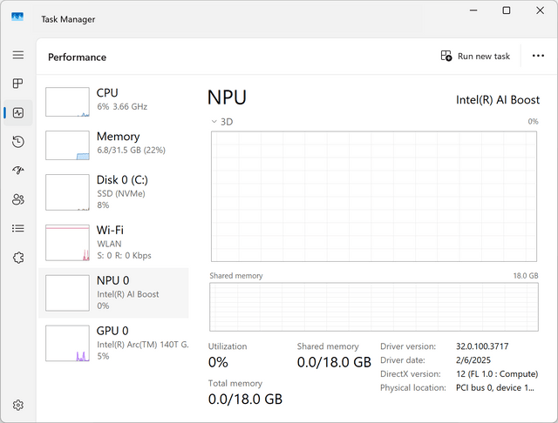Select the Performance page icon
The width and height of the screenshot is (558, 423).
click(18, 113)
